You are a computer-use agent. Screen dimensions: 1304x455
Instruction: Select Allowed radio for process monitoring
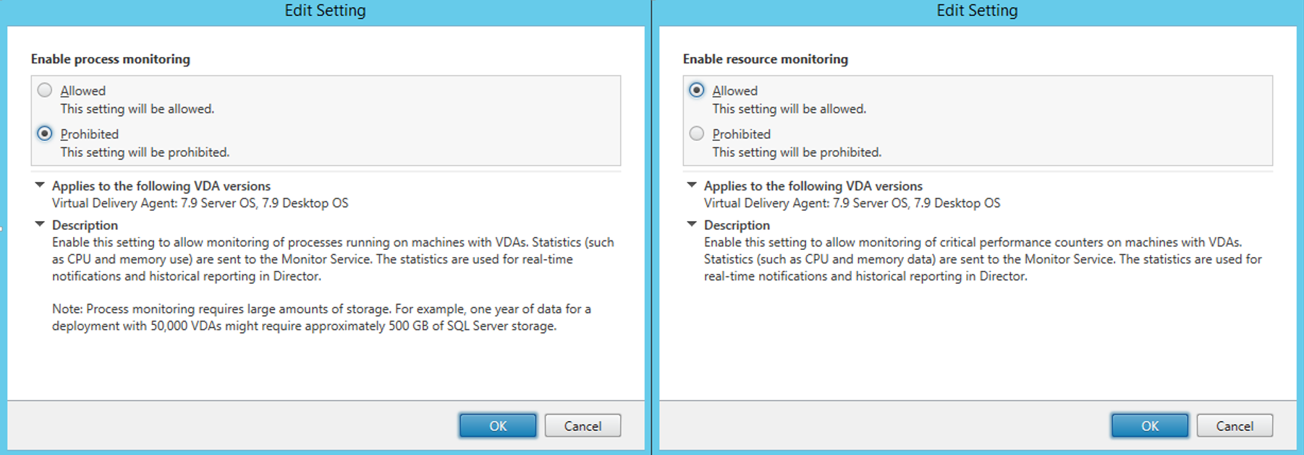pyautogui.click(x=45, y=90)
